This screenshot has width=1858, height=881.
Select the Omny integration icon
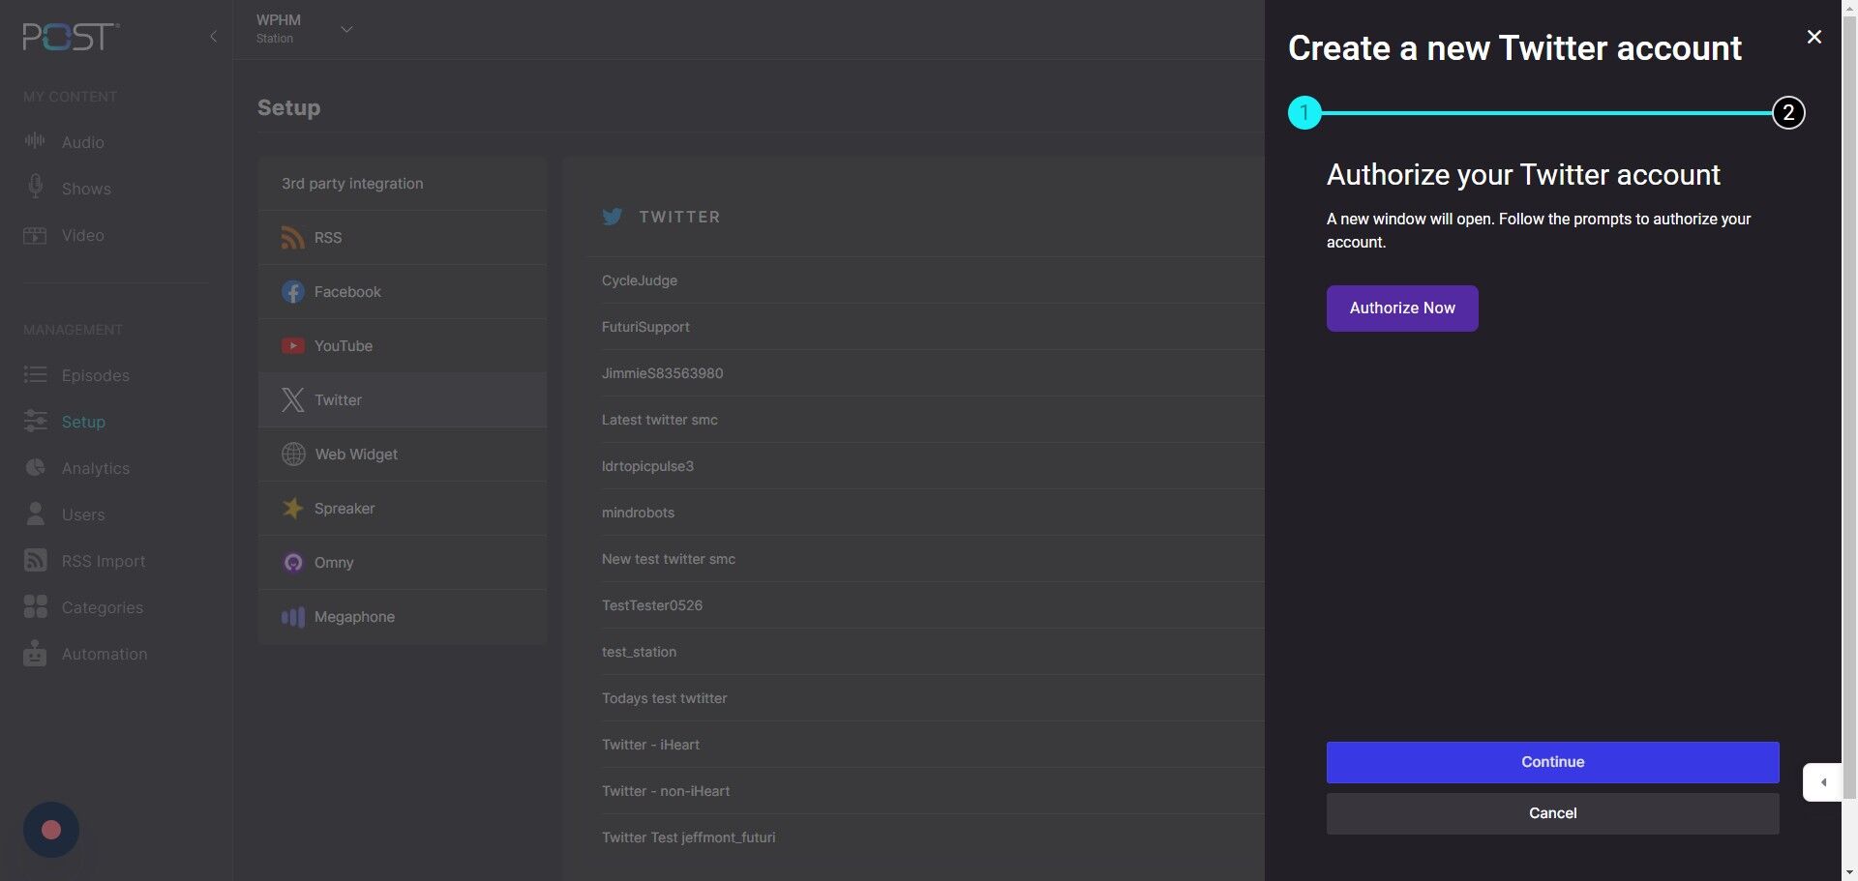292,563
